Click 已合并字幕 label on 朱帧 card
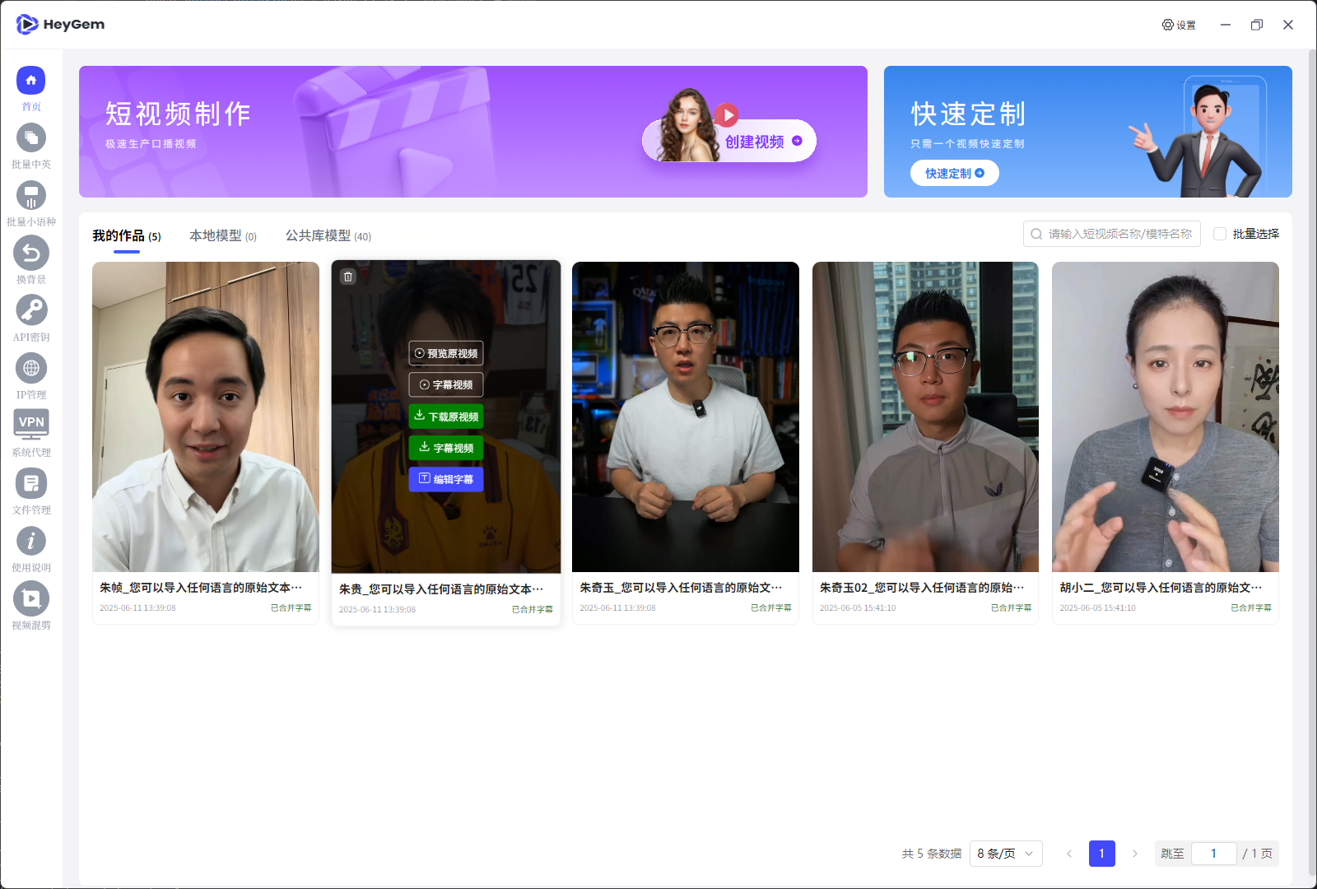This screenshot has width=1317, height=889. [x=291, y=607]
